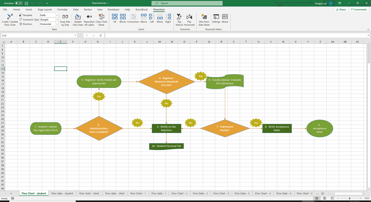Click the more sheets ellipsis button

(x=317, y=193)
